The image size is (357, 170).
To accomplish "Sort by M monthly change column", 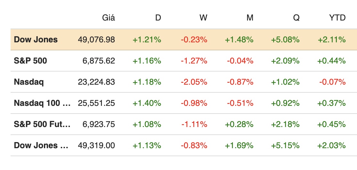I will click(x=250, y=18).
